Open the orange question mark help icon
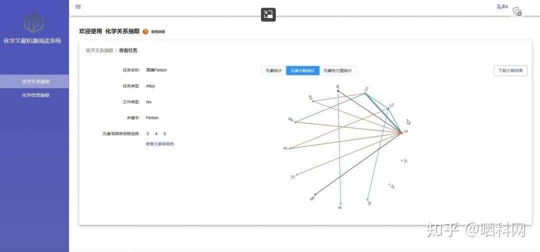This screenshot has height=252, width=540. click(145, 31)
